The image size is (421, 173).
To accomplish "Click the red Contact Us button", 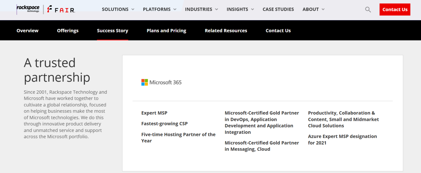I will click(395, 9).
